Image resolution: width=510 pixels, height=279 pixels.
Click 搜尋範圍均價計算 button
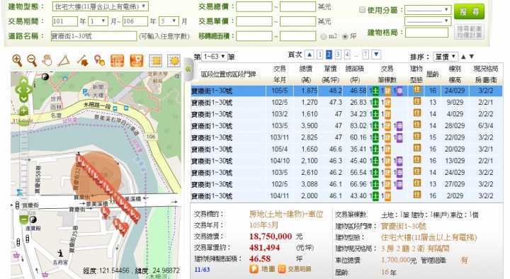click(x=469, y=32)
